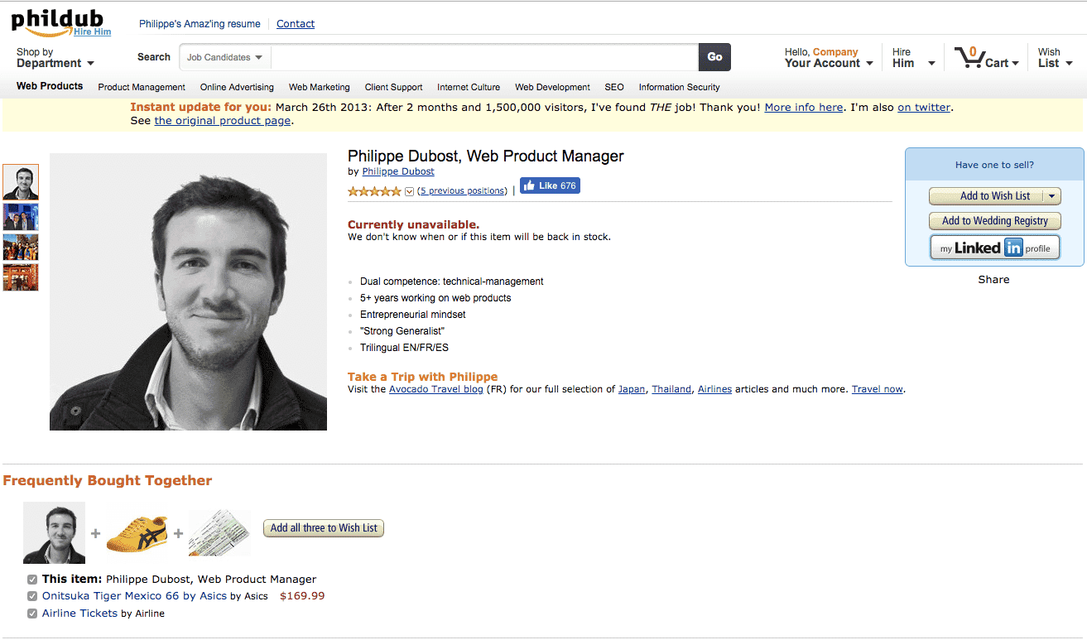The image size is (1087, 640).
Task: Click the Facebook Like button
Action: [x=550, y=186]
